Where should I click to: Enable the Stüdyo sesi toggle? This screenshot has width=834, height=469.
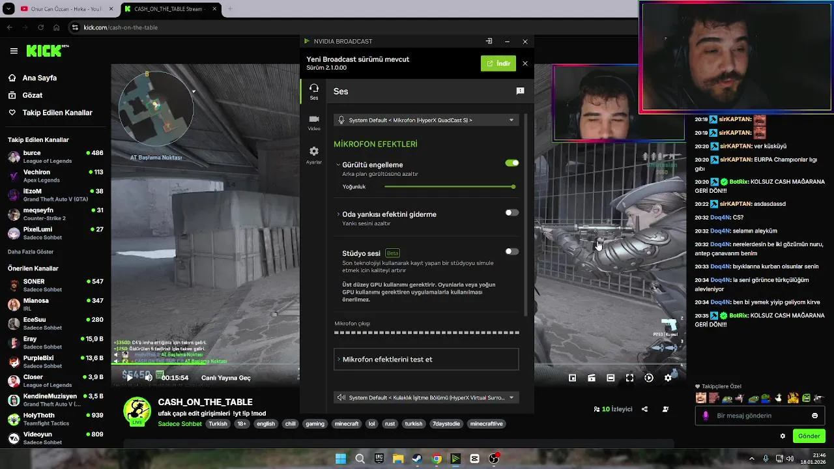(512, 251)
